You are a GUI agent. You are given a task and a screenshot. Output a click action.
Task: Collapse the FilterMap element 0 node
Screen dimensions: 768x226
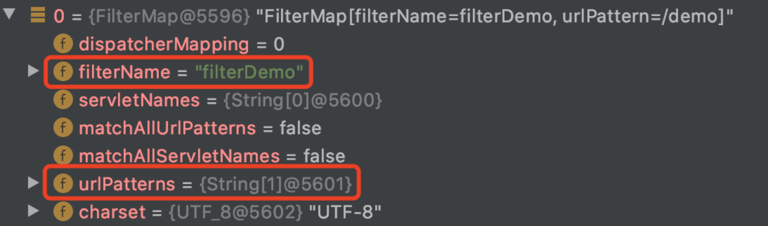[x=9, y=15]
